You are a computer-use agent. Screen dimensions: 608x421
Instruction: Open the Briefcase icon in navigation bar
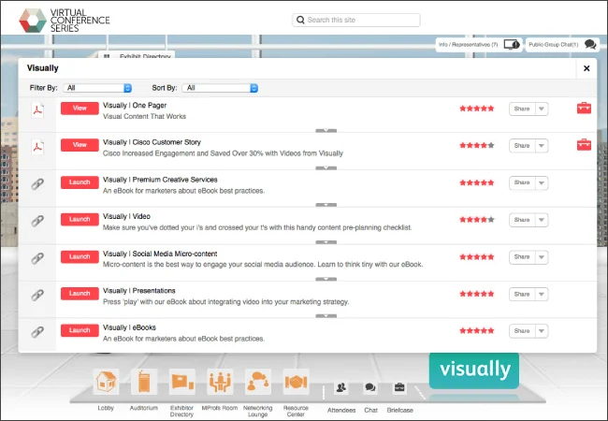pos(399,387)
